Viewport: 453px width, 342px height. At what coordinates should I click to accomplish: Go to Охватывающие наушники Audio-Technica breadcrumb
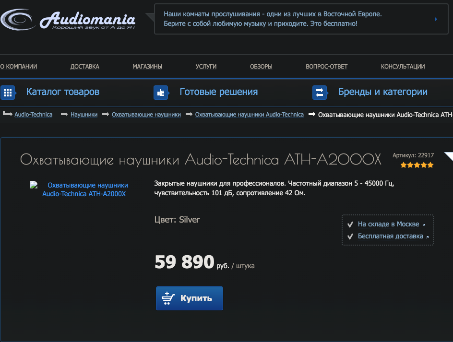point(250,115)
